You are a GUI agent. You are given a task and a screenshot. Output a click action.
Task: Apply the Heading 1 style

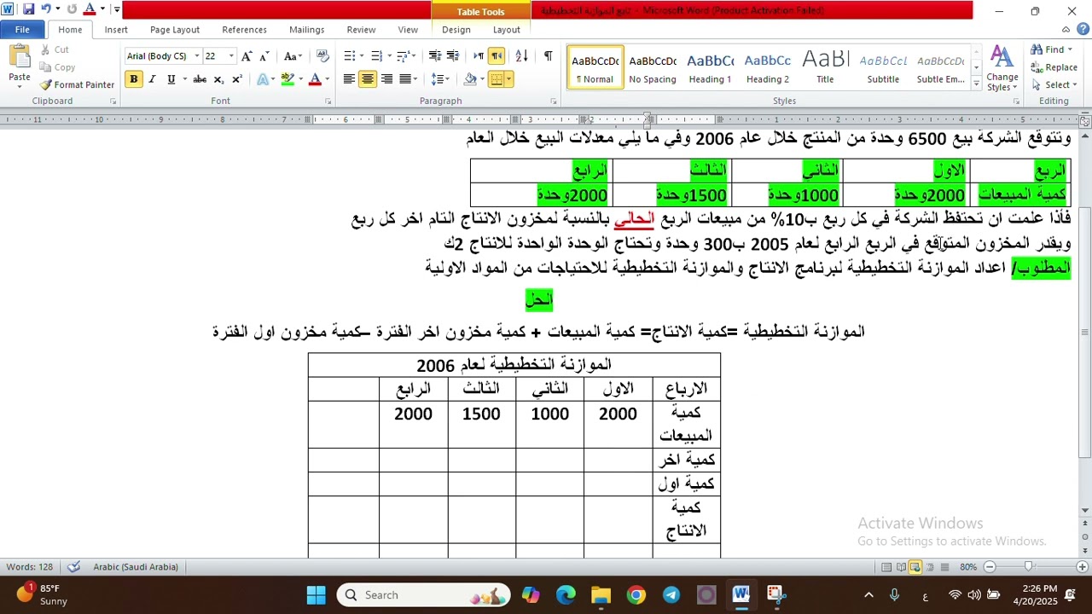tap(710, 67)
